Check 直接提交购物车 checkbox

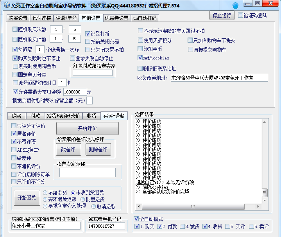pos(190,49)
